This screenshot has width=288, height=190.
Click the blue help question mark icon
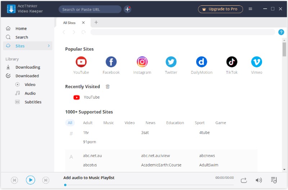point(281,32)
